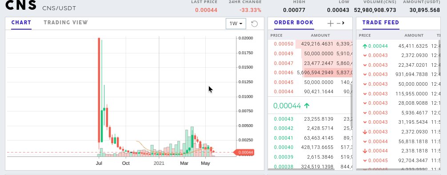Click red down chevron on 28,008.9088 trade row
The height and width of the screenshot is (175, 447).
click(365, 103)
